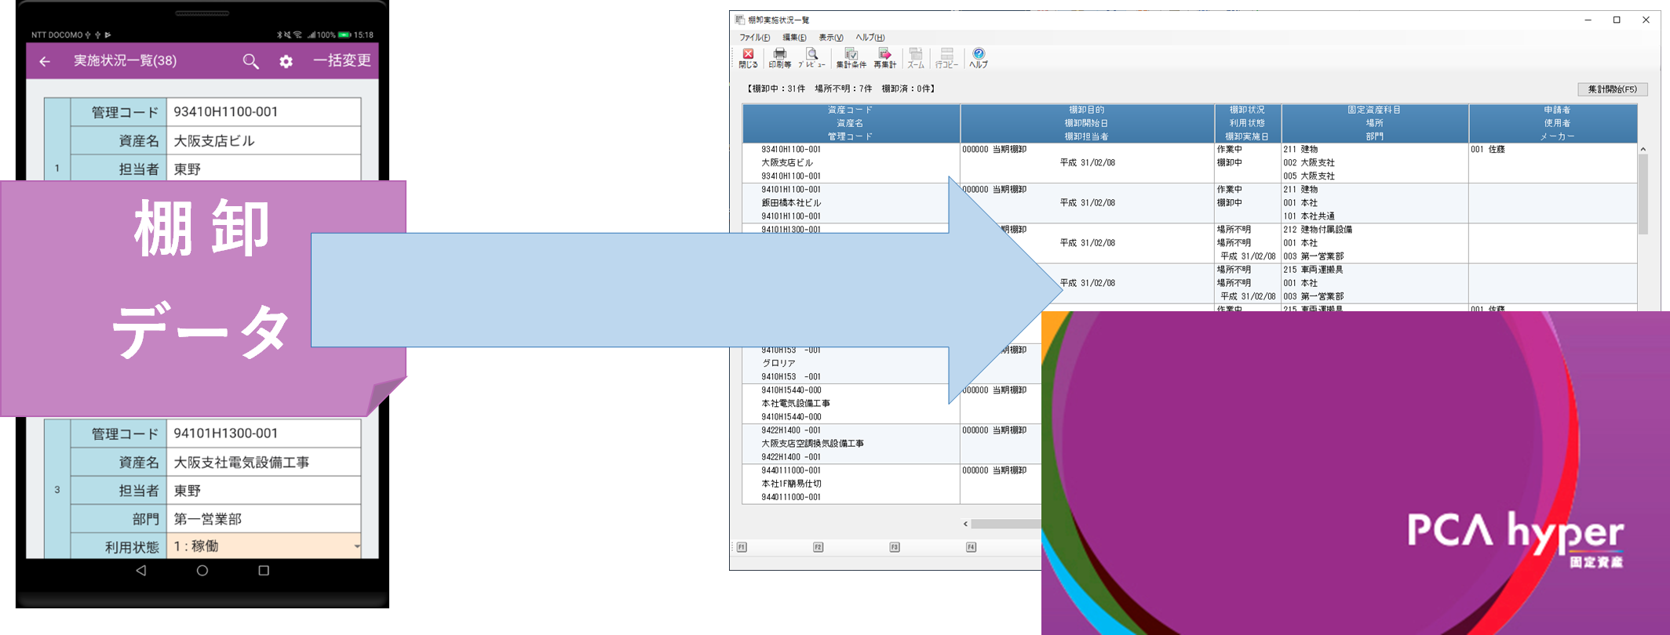1670x635 pixels.
Task: Tap the search magnifier in phone app
Action: [x=250, y=61]
